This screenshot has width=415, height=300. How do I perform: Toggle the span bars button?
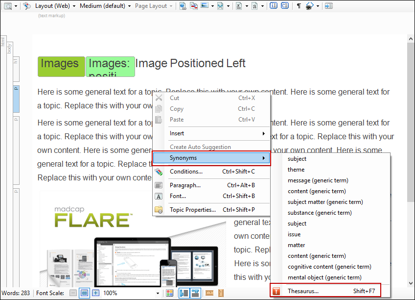pos(195,293)
